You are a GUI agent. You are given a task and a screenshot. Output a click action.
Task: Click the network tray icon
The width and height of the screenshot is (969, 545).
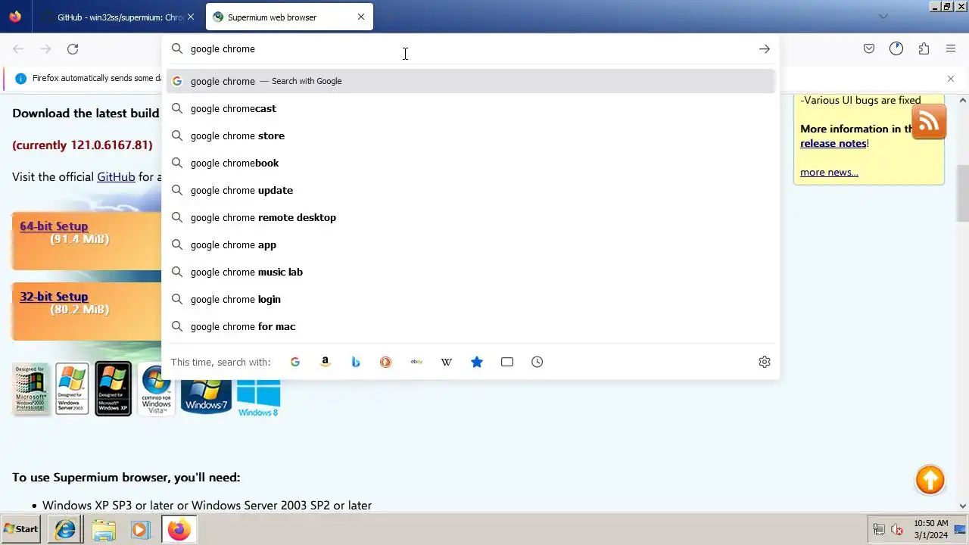pos(879,530)
